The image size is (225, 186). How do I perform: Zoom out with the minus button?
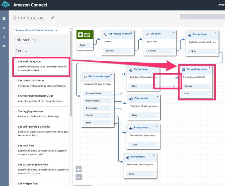[79, 177]
